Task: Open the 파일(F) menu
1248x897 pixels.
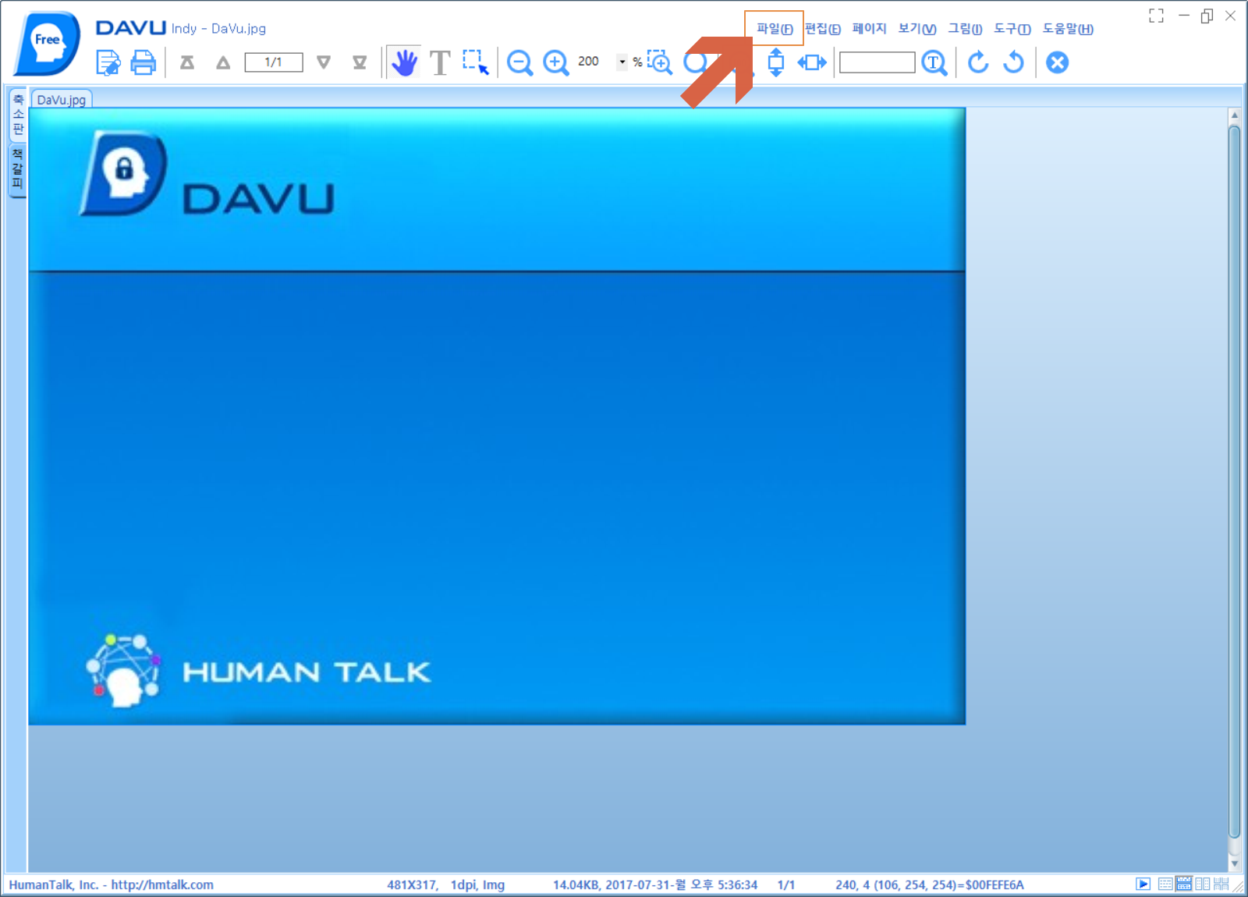Action: click(x=774, y=29)
